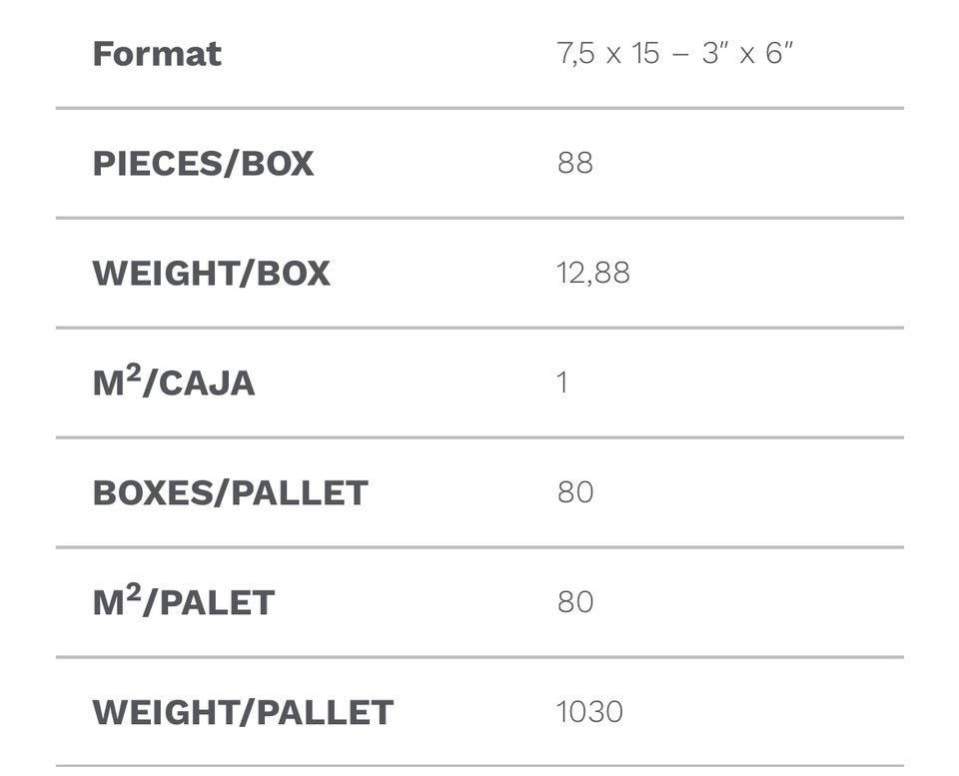Click the divider line below the Format row
The width and height of the screenshot is (959, 776).
[479, 108]
